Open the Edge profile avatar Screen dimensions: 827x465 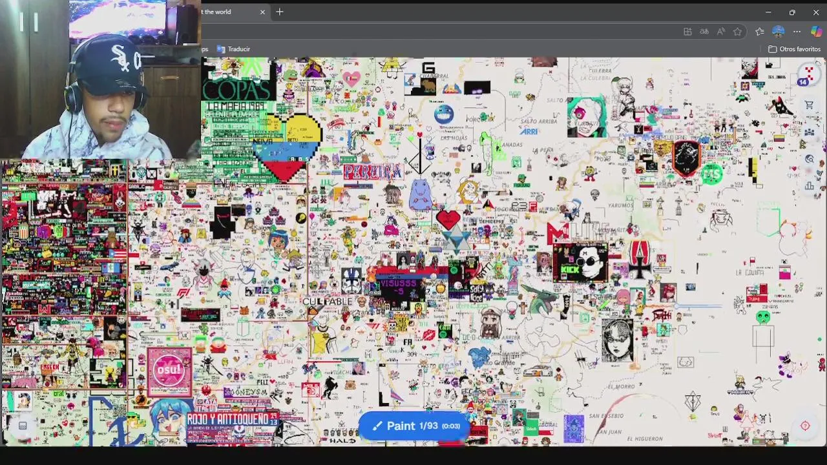[778, 32]
